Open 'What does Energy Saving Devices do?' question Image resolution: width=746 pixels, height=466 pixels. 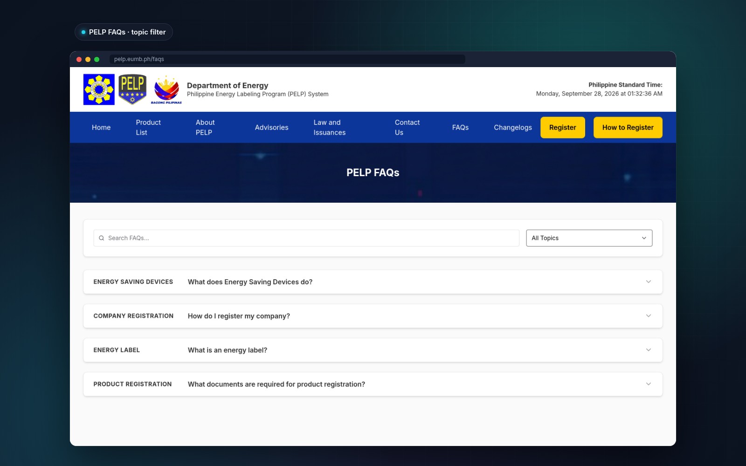tap(250, 282)
